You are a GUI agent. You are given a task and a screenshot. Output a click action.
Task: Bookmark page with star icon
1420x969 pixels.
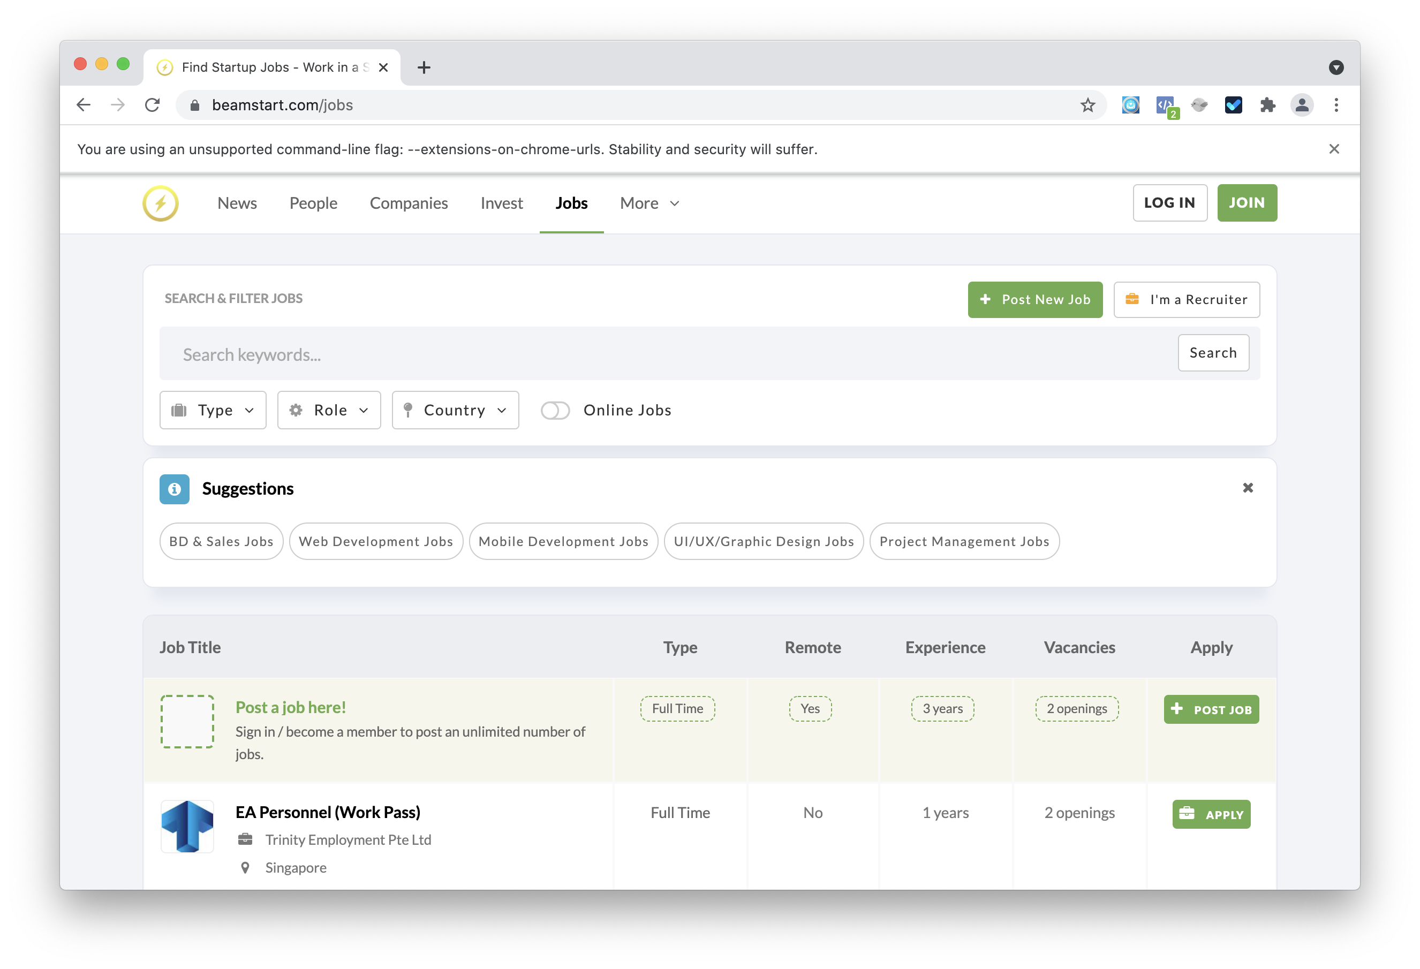(1087, 105)
